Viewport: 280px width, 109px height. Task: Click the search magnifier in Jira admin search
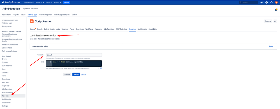(24, 9)
